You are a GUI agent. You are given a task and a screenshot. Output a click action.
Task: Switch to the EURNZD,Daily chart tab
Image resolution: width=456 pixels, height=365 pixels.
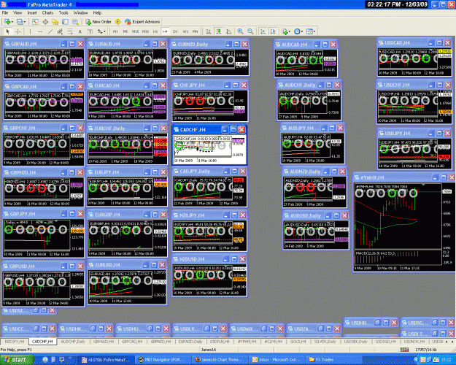190,342
